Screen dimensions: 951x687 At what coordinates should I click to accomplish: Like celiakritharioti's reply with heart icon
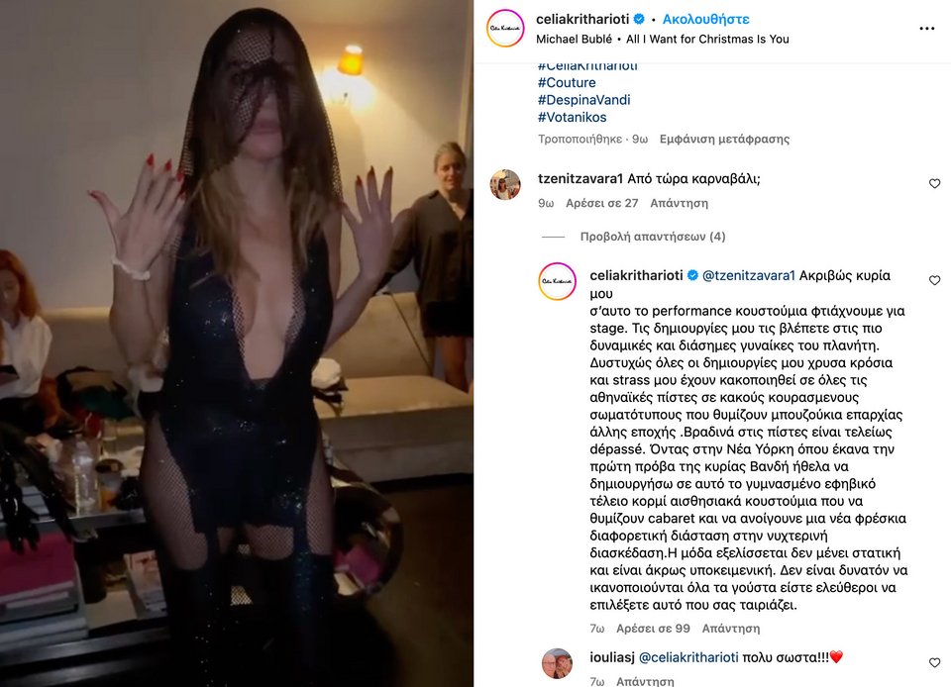(934, 280)
